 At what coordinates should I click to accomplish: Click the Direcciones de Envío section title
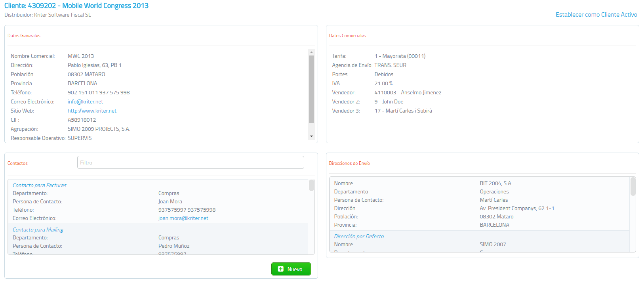[349, 163]
